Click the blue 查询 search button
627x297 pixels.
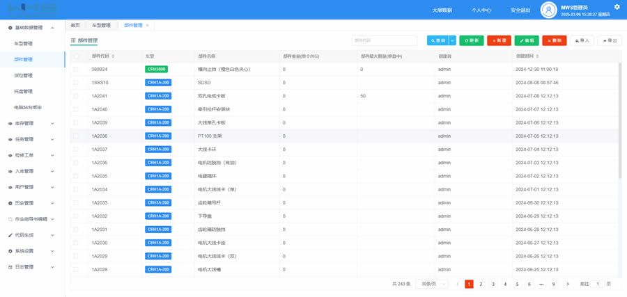tap(438, 40)
